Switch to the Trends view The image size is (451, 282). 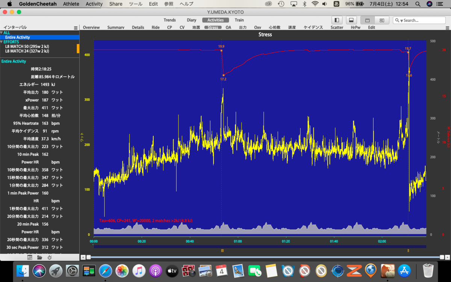coord(170,20)
